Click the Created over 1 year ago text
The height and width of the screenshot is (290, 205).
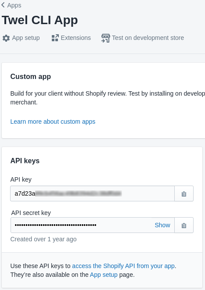[43, 239]
